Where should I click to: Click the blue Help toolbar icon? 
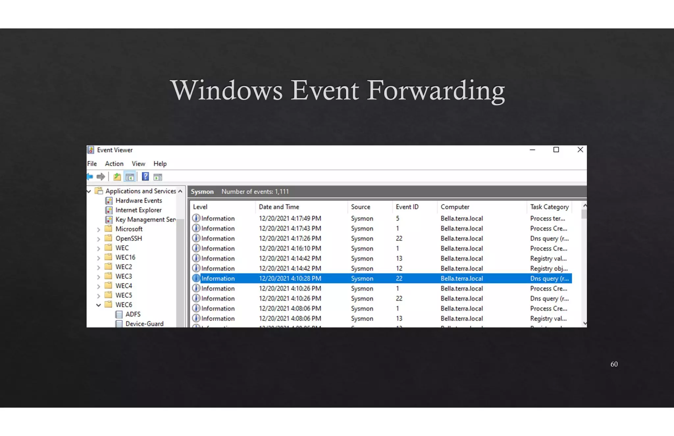(x=145, y=177)
